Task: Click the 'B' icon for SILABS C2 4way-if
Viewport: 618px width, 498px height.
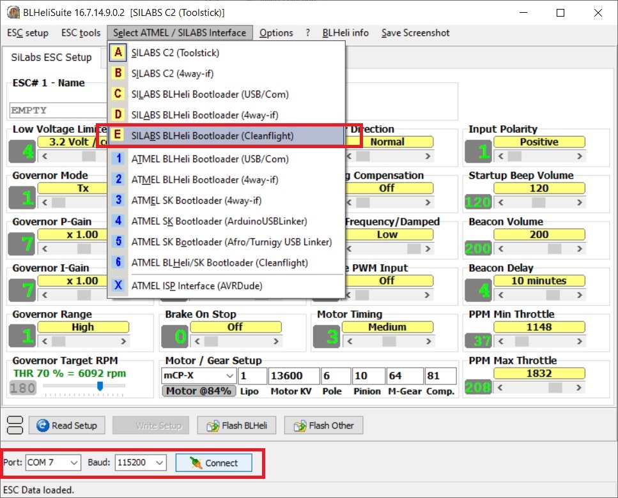Action: tap(118, 73)
